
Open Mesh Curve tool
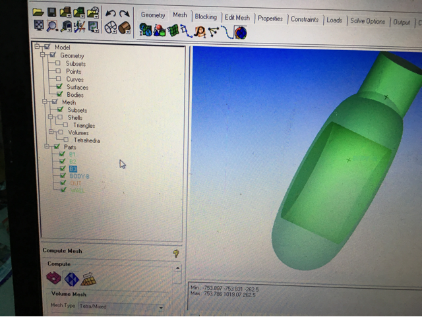point(227,32)
